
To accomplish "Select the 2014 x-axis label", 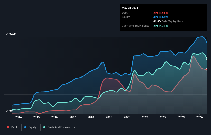I will [19, 117].
